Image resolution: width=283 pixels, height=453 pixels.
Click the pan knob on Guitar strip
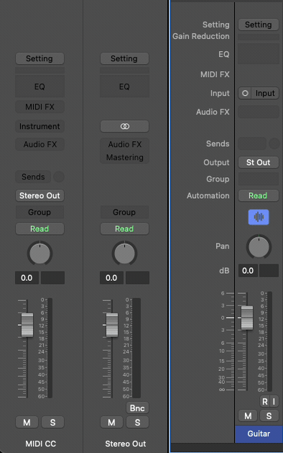[259, 246]
